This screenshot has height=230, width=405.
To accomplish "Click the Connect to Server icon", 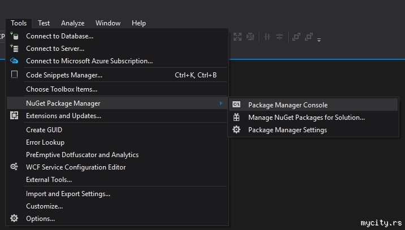I will (15, 49).
